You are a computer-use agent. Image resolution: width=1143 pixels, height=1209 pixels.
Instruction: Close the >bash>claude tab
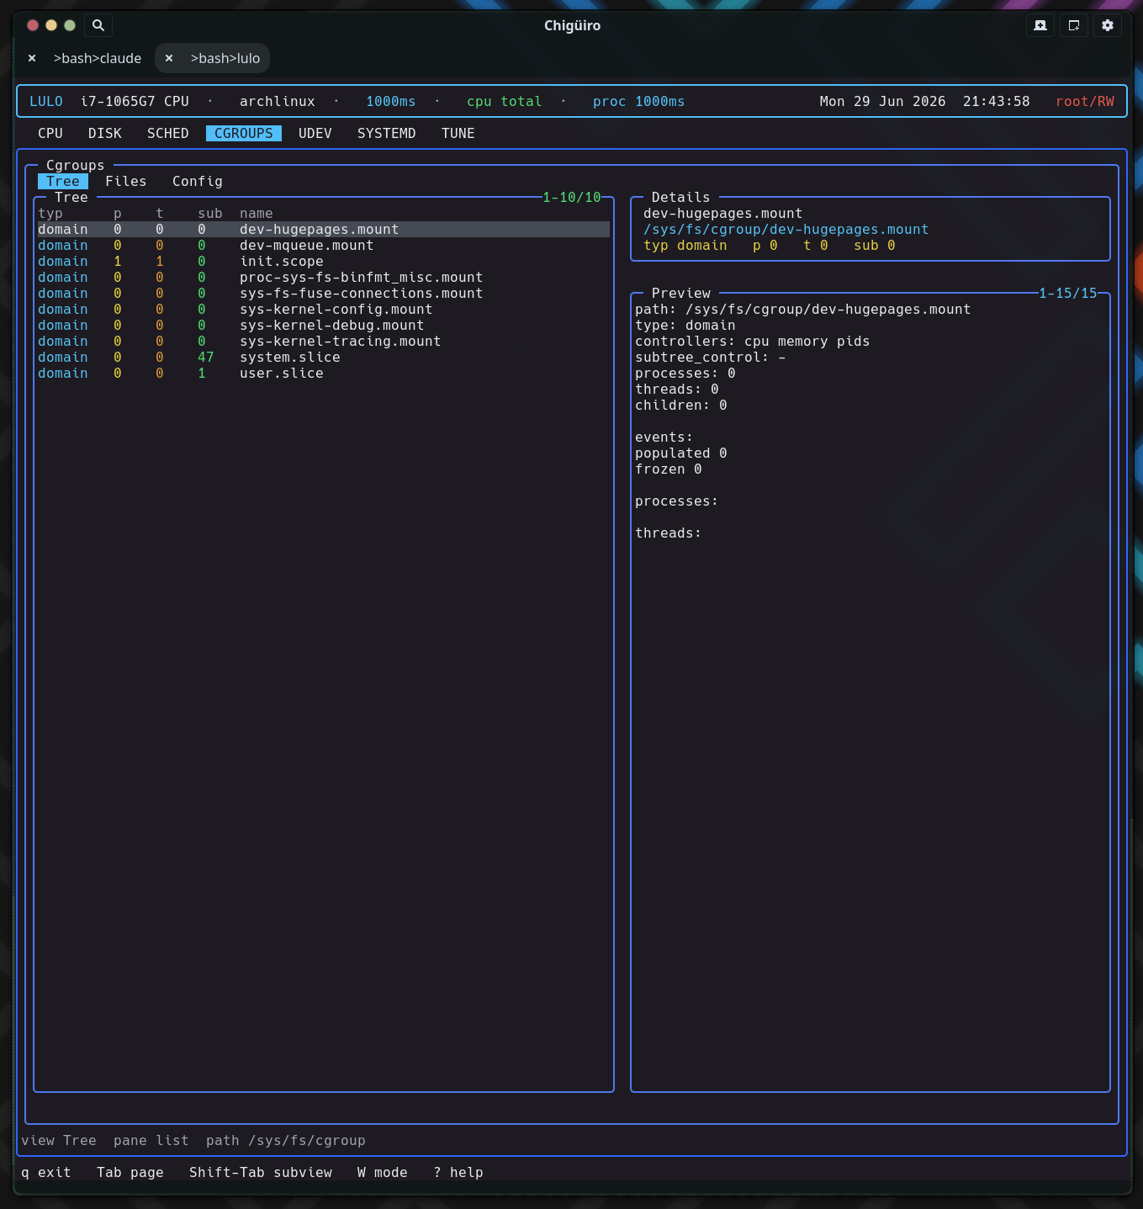click(x=32, y=58)
